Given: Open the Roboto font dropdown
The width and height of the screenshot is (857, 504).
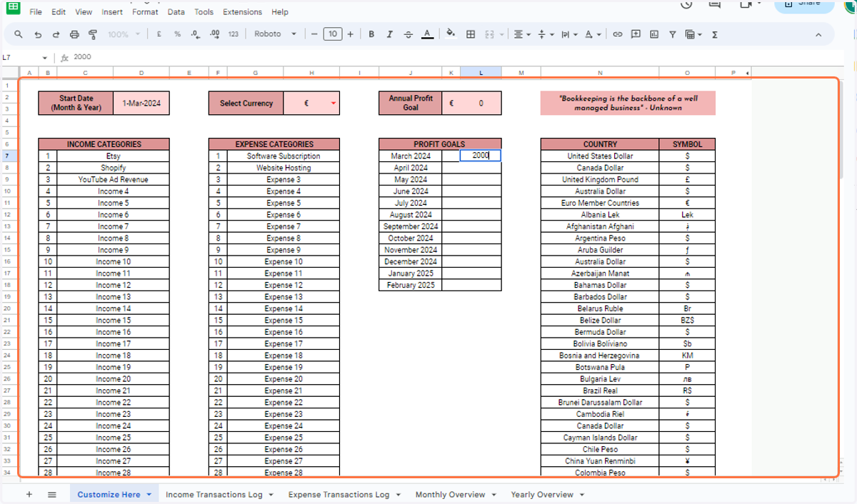Looking at the screenshot, I should [x=275, y=34].
